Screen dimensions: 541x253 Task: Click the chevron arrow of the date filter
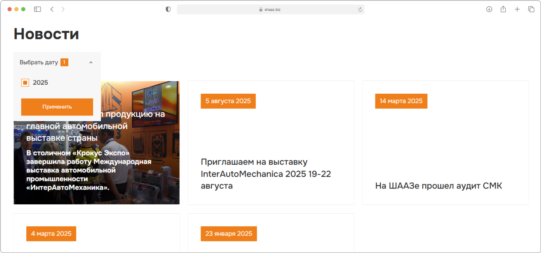click(91, 63)
